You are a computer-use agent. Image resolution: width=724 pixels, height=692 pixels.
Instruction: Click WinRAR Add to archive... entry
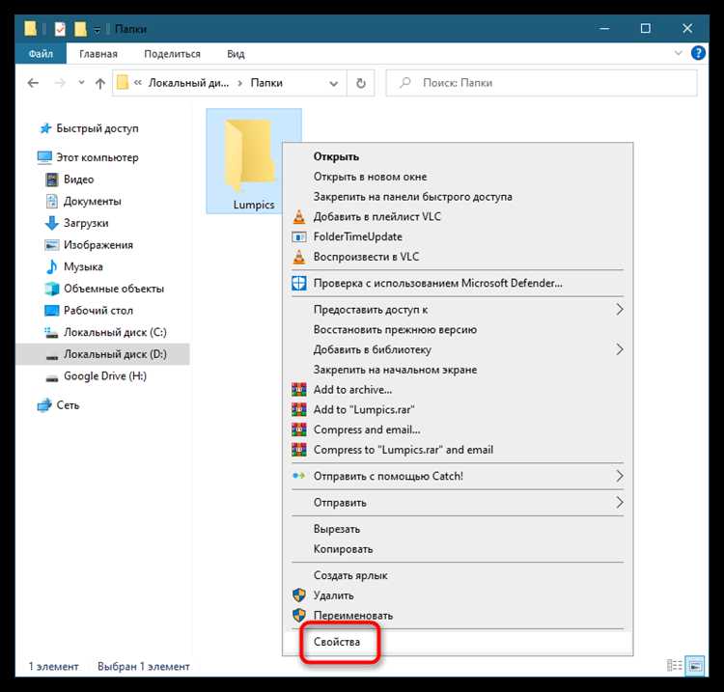click(x=458, y=390)
